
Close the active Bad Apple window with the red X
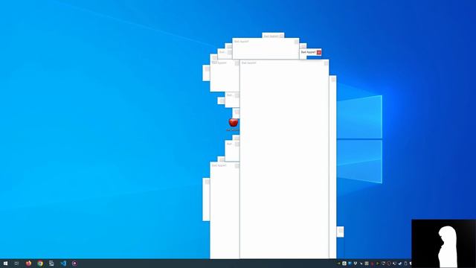click(x=319, y=53)
